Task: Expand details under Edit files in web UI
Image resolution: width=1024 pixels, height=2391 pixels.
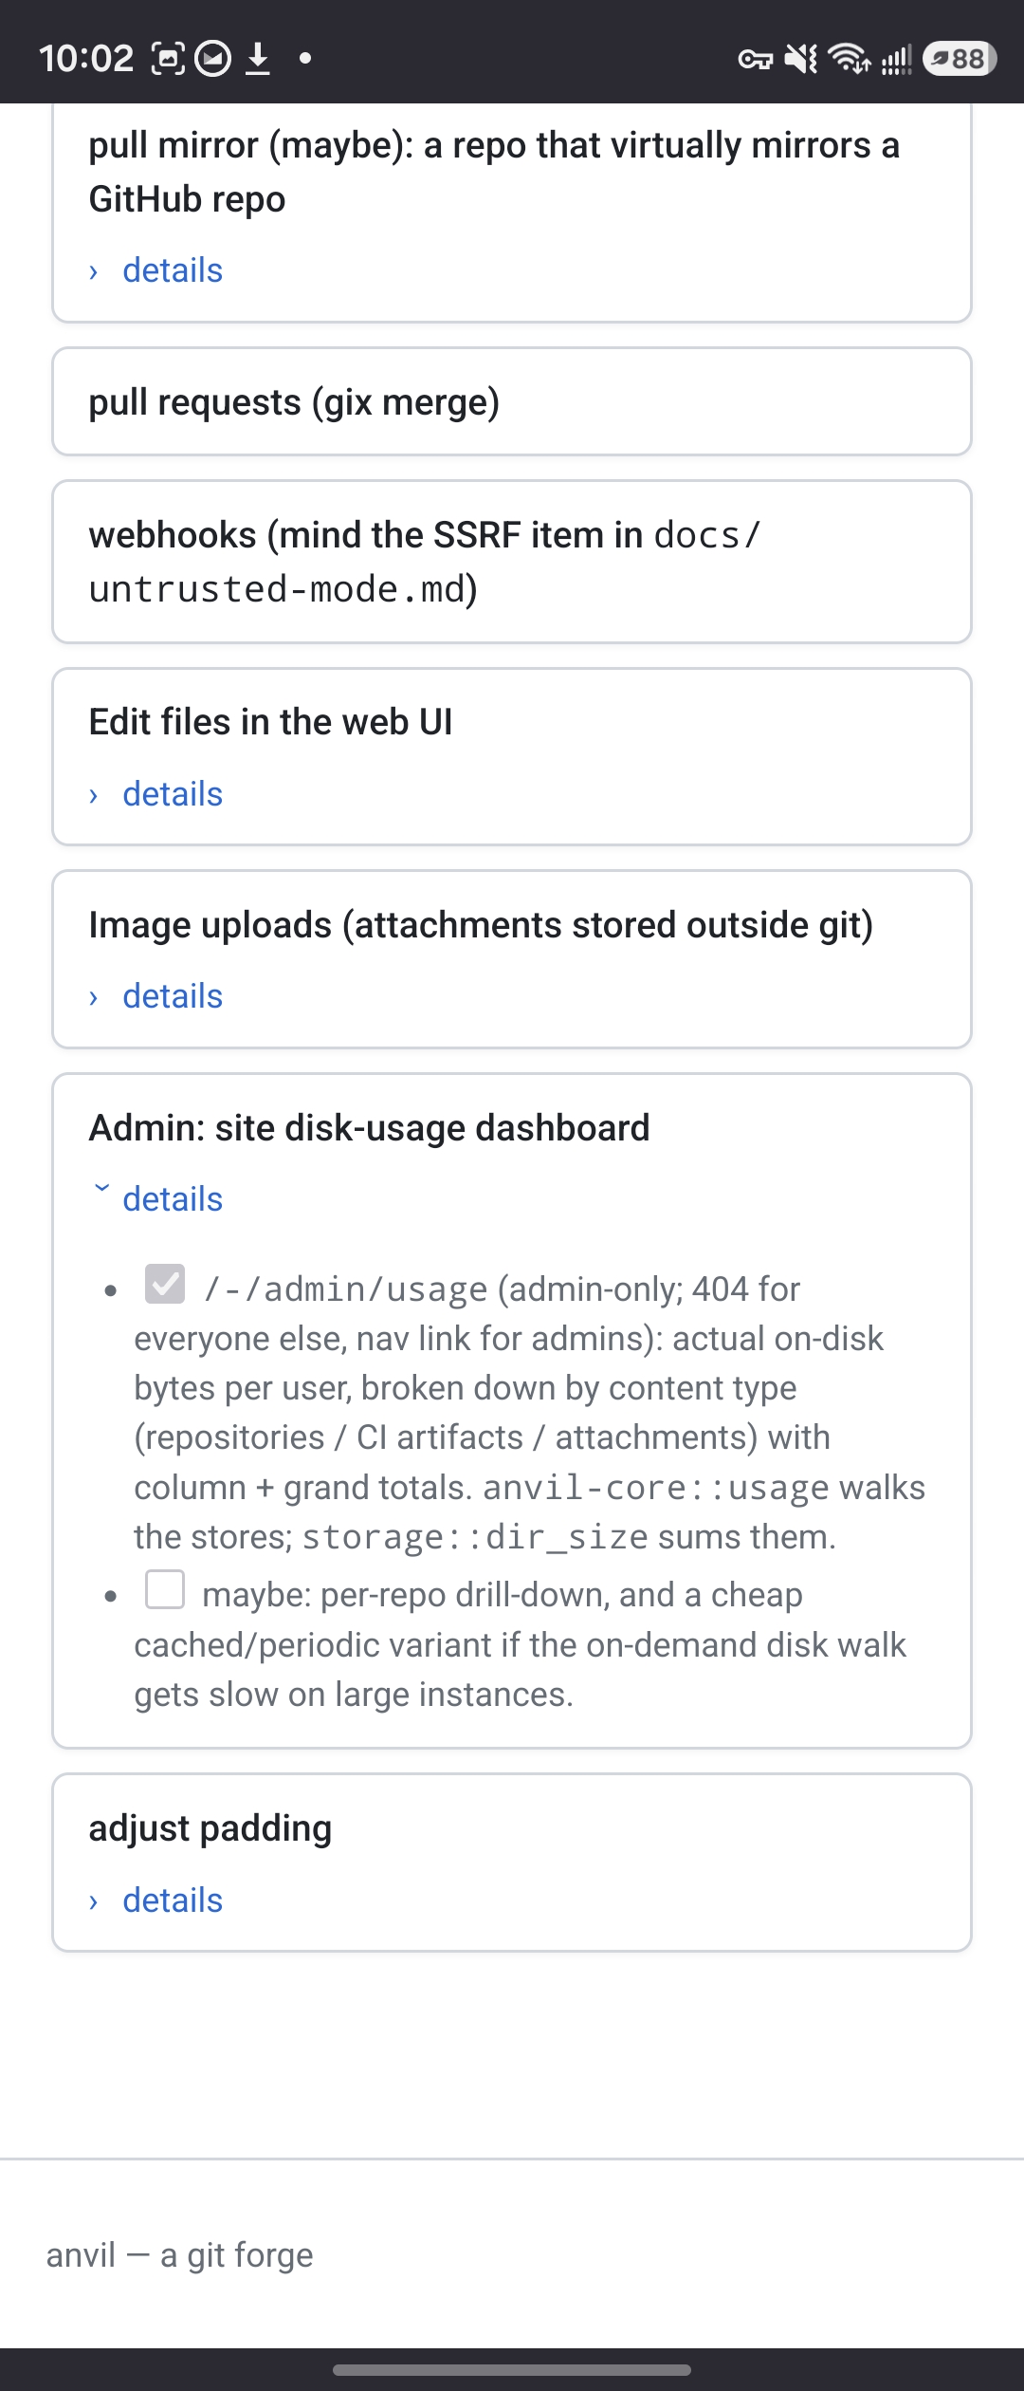Action: click(x=155, y=794)
